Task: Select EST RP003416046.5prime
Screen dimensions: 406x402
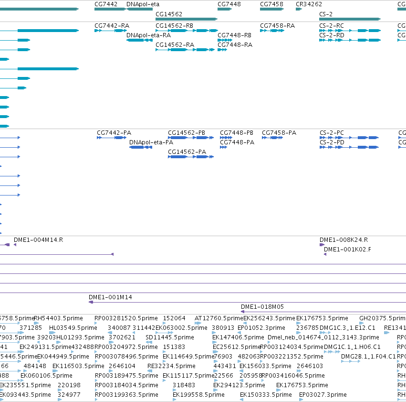Action: (293, 376)
